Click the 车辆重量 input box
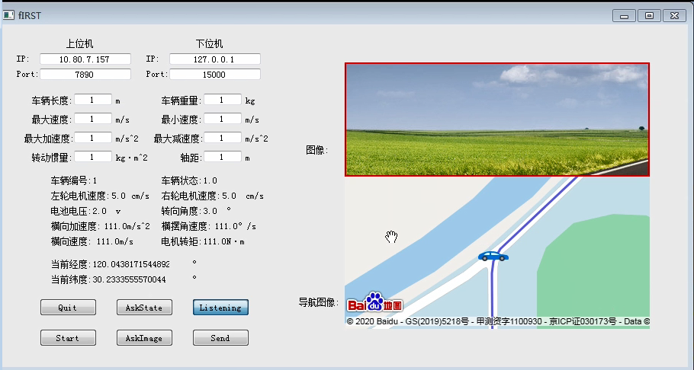 click(x=223, y=100)
